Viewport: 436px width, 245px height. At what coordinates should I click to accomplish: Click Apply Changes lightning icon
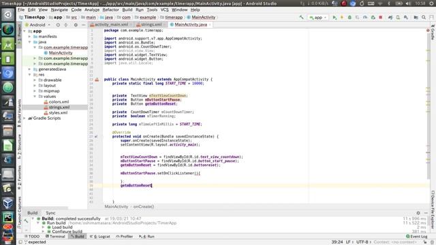click(x=342, y=17)
